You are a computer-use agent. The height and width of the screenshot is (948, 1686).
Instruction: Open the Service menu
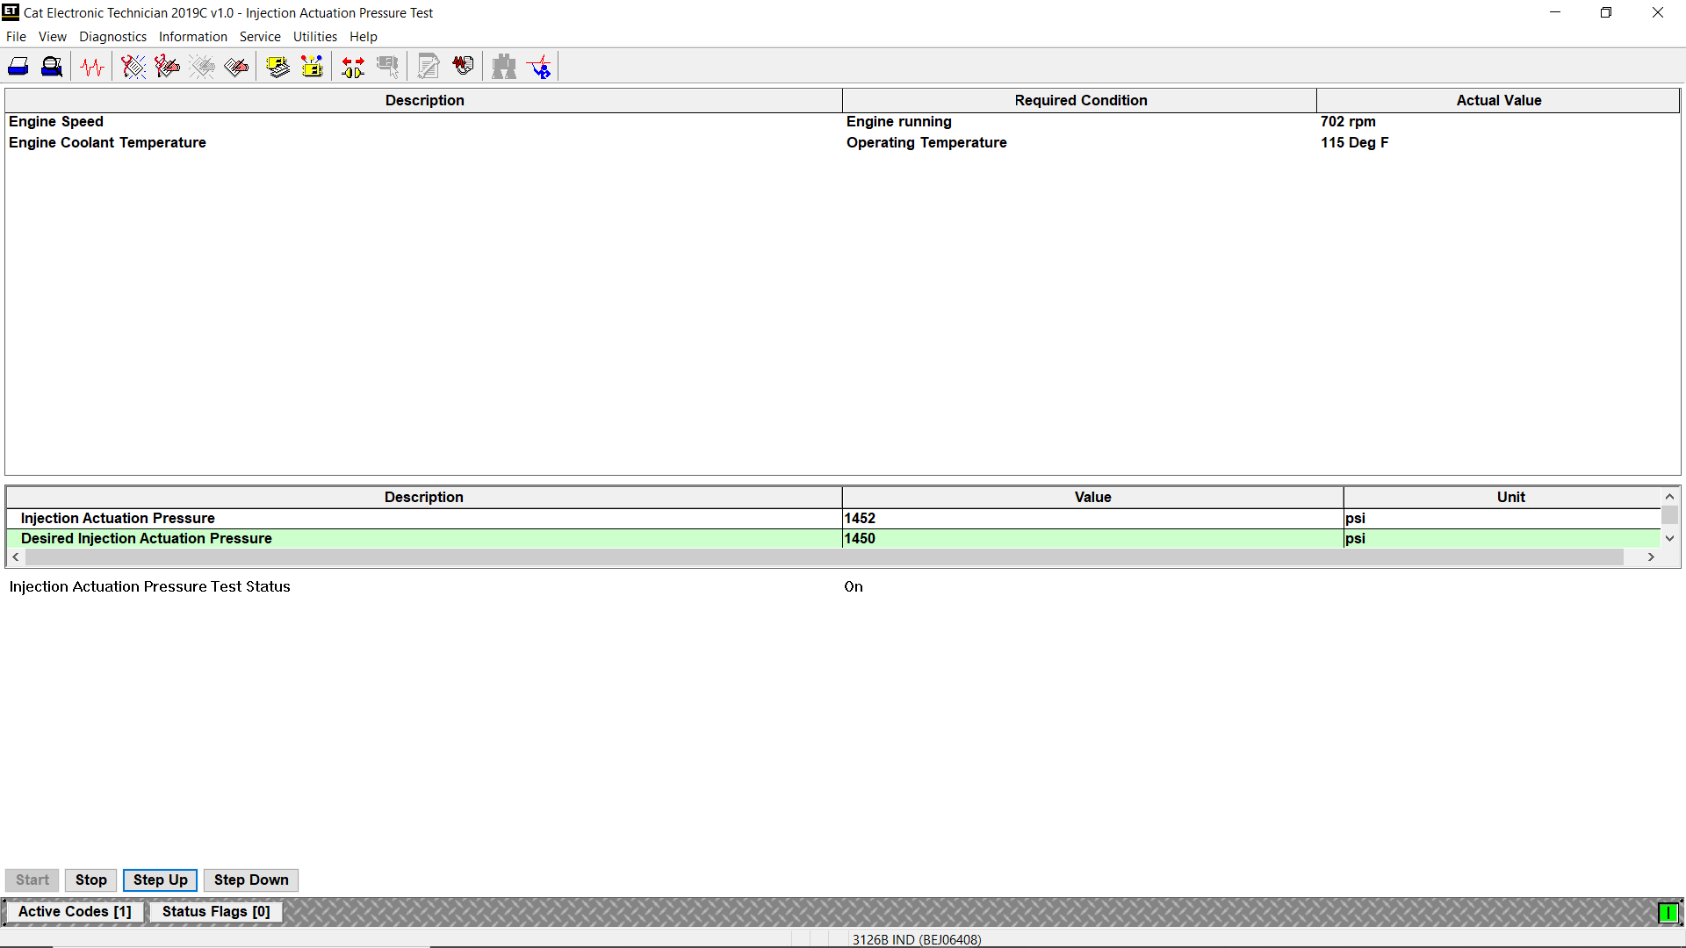coord(260,37)
